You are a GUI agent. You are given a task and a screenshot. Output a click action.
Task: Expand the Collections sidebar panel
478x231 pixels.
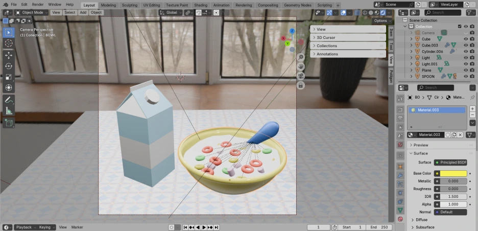point(348,46)
